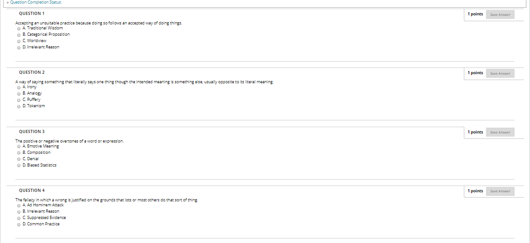Viewport: 530px width, 243px height.
Task: Choose A. Ad Hominem Attack
Action: tap(19, 205)
